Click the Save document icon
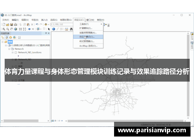This screenshot has width=194, height=140. 12,24
